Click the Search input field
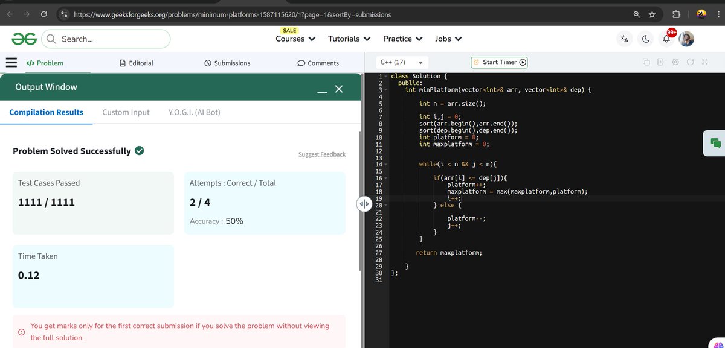725x348 pixels. [x=106, y=39]
